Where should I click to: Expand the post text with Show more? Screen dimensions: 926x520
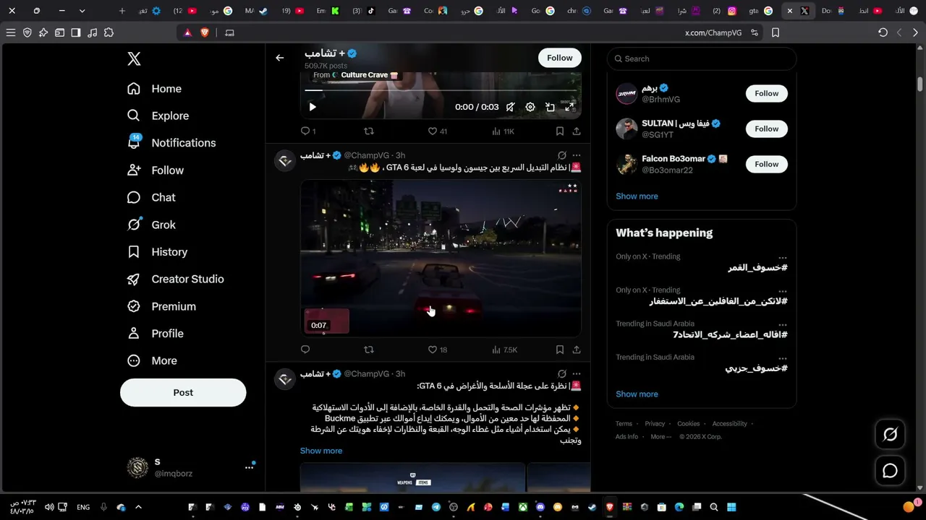point(321,451)
